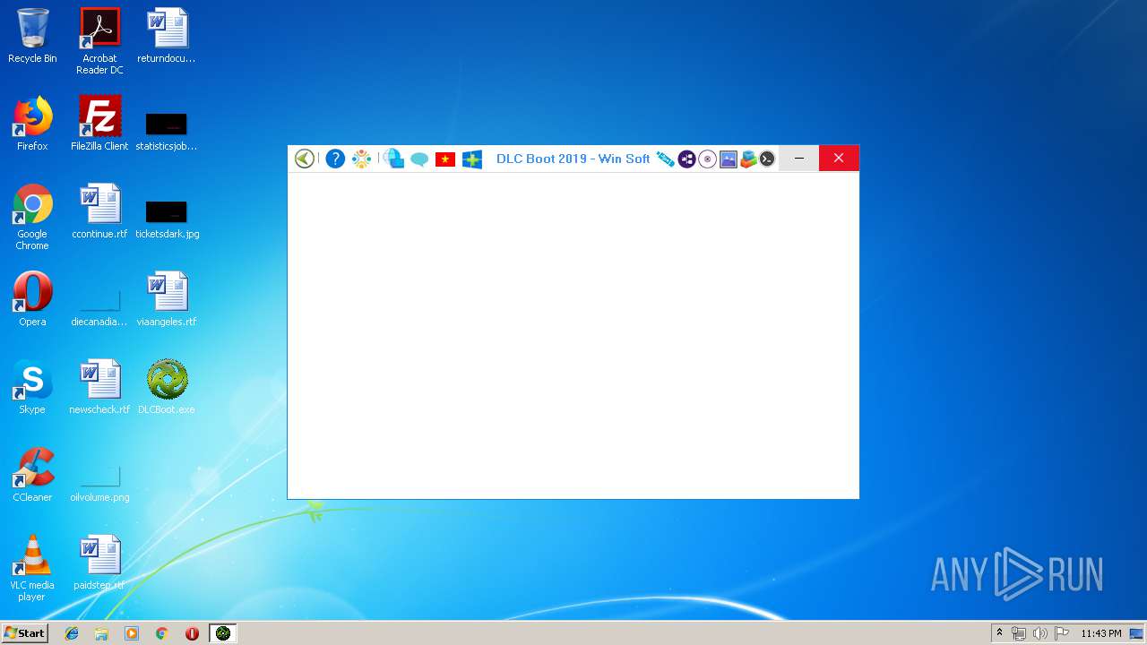Viewport: 1147px width, 645px height.
Task: Open the volume speaker tray icon
Action: coord(1040,633)
